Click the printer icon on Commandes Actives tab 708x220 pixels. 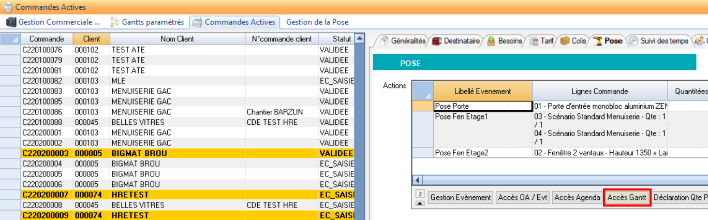197,22
